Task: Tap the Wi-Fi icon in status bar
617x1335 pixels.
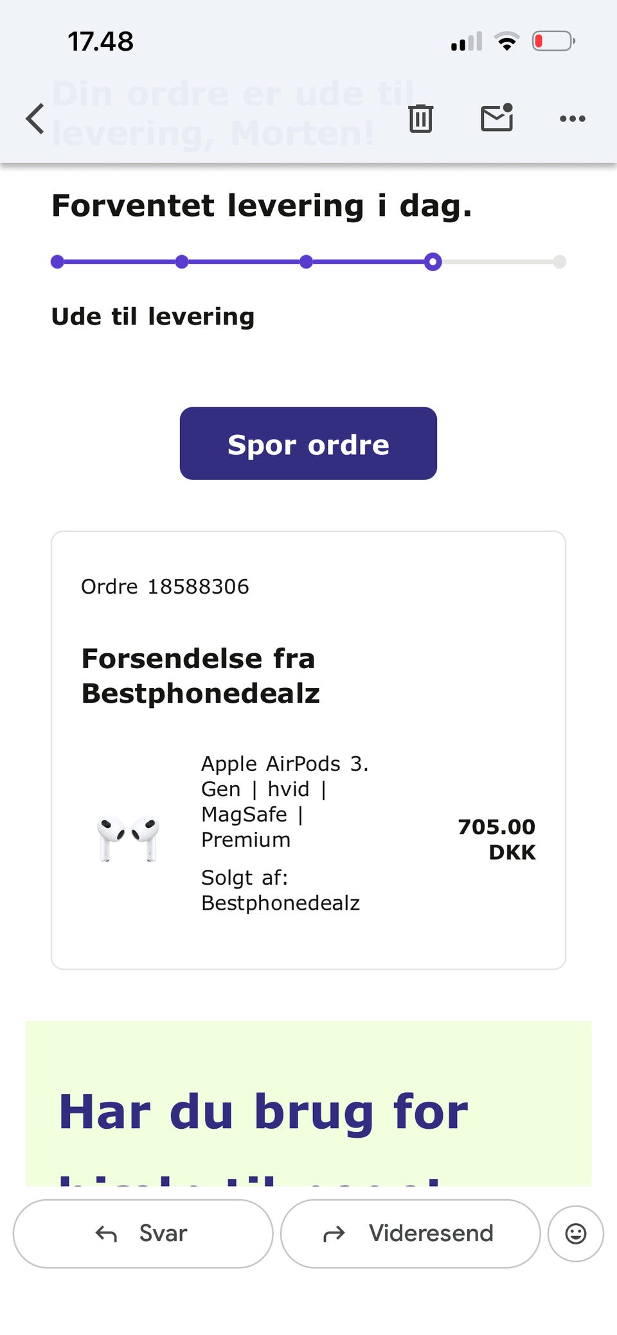Action: point(507,42)
